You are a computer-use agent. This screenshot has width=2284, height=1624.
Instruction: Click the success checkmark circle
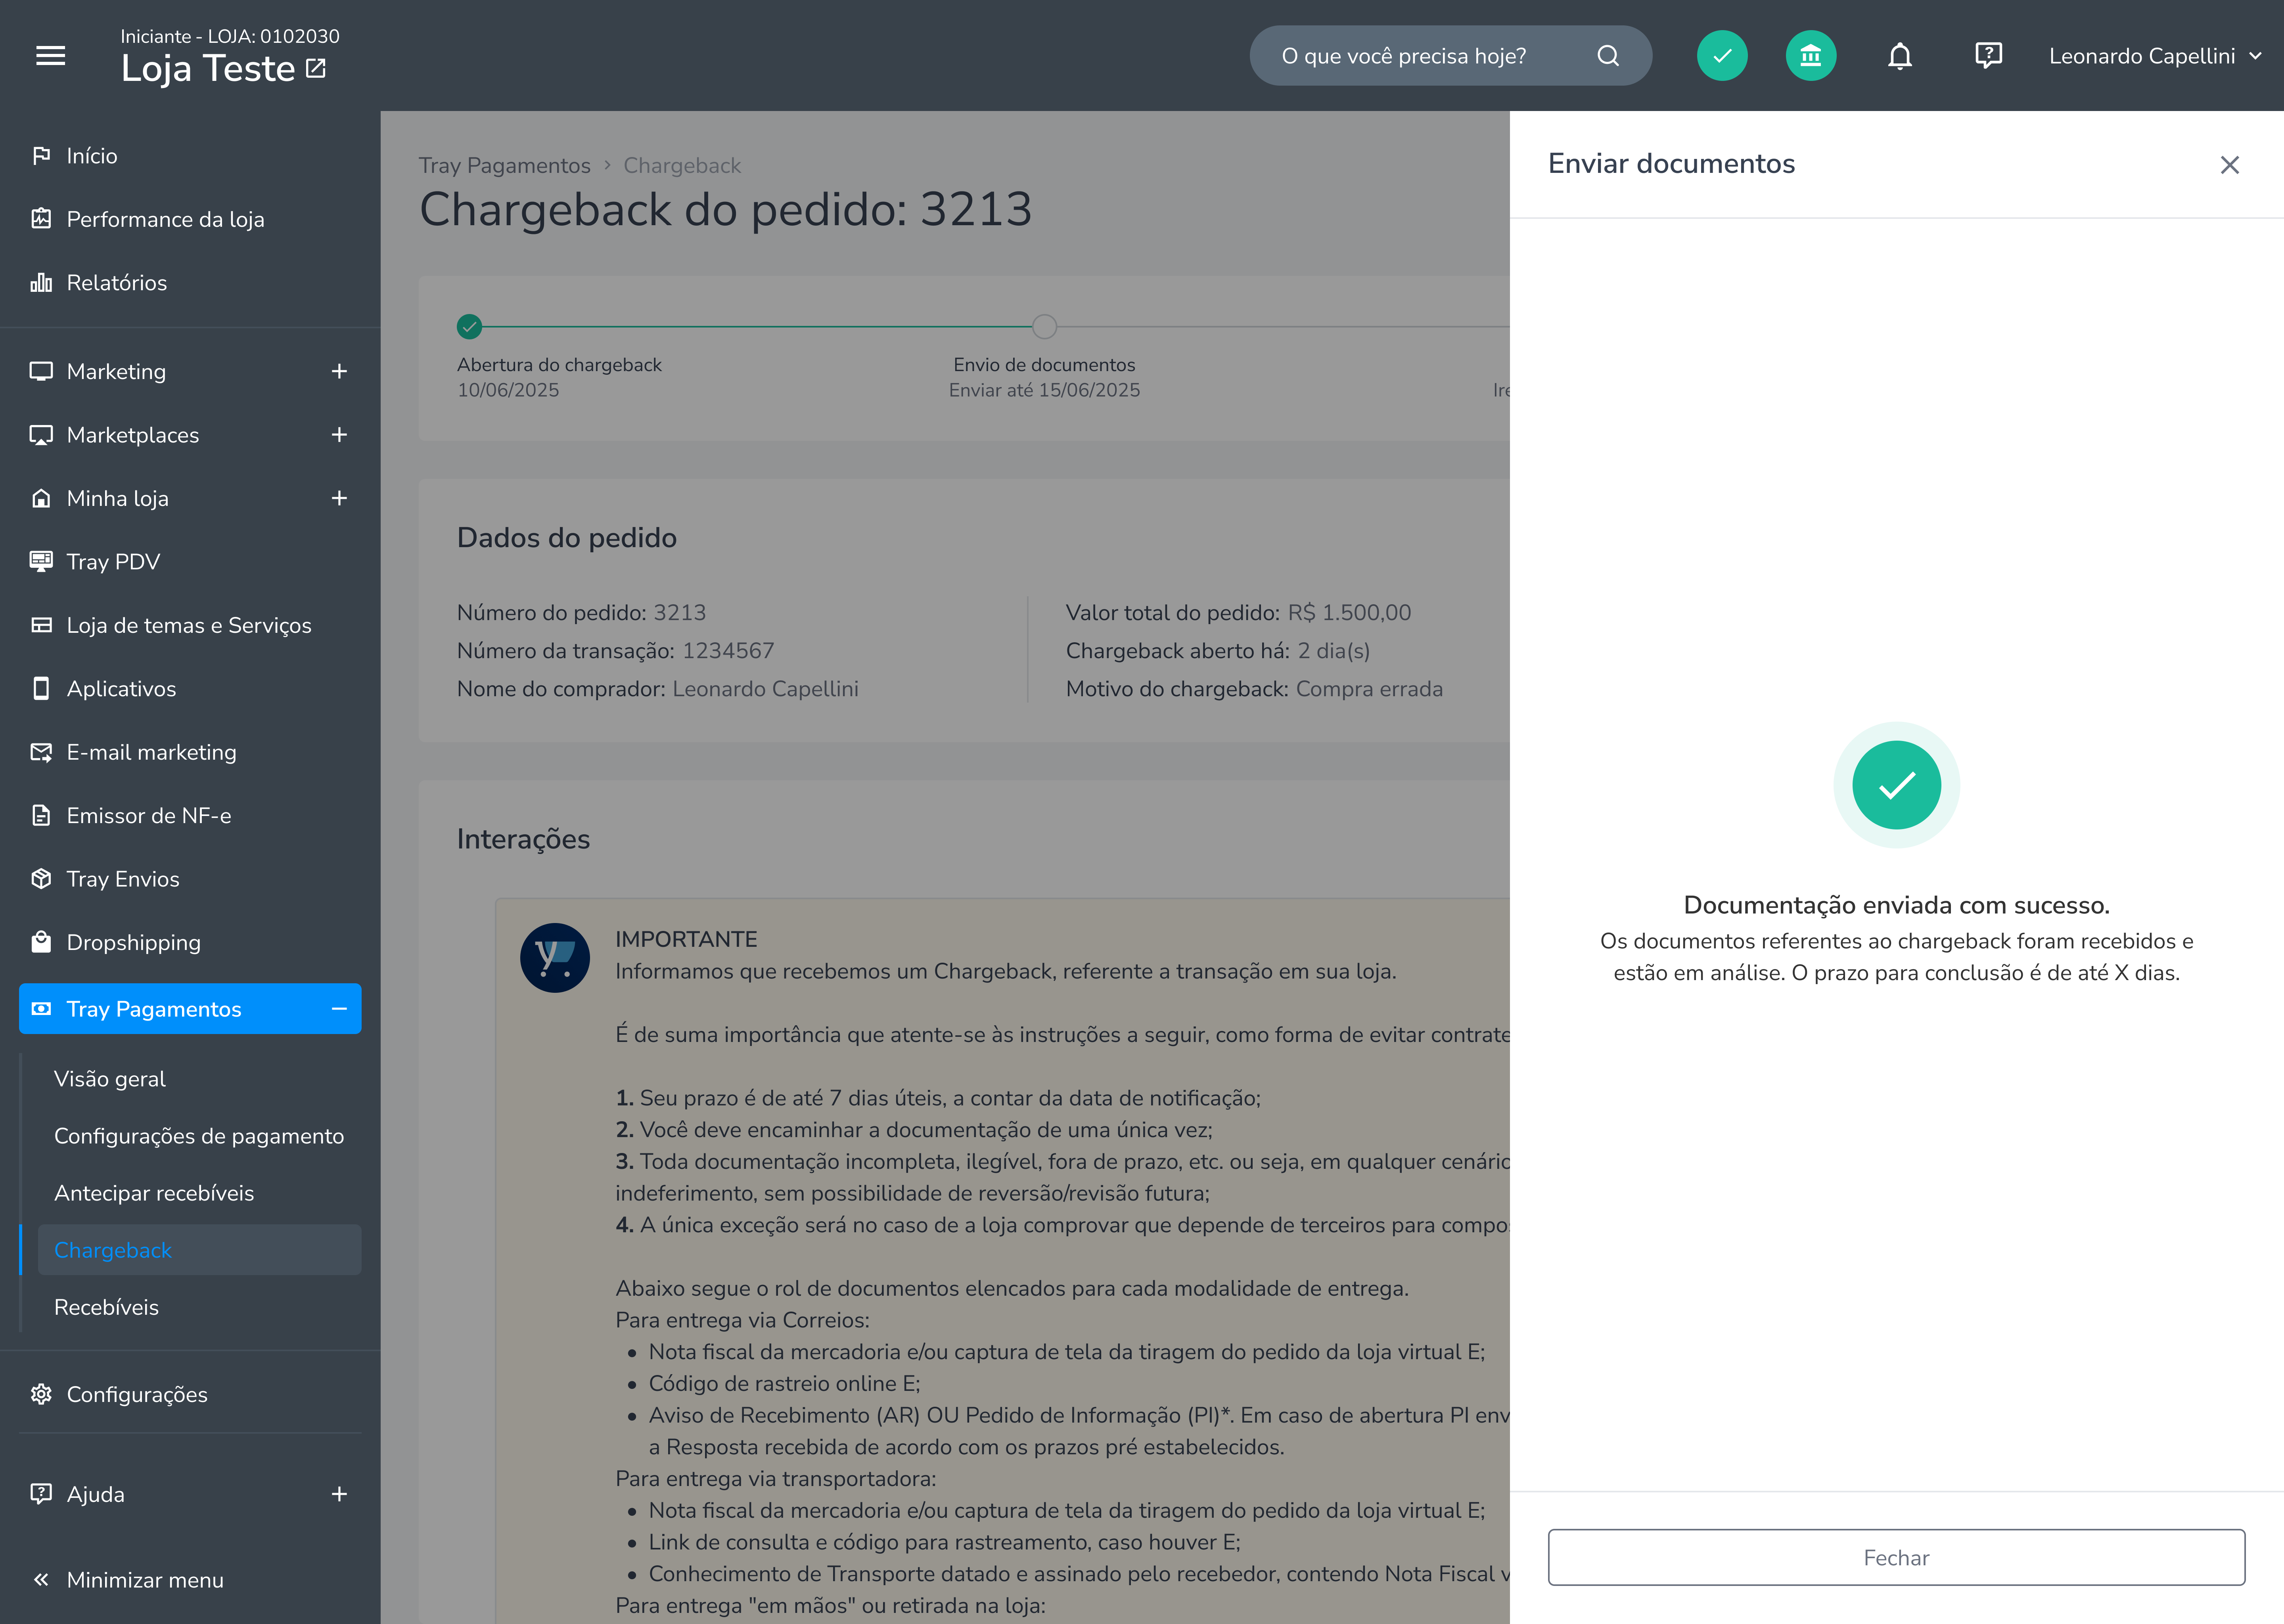(1896, 785)
